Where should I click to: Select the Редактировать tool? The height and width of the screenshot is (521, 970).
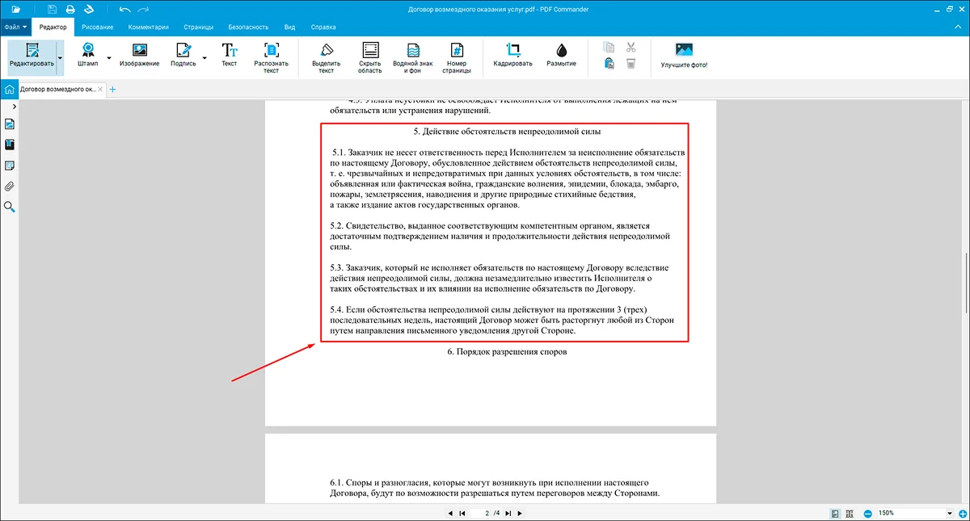click(x=32, y=57)
